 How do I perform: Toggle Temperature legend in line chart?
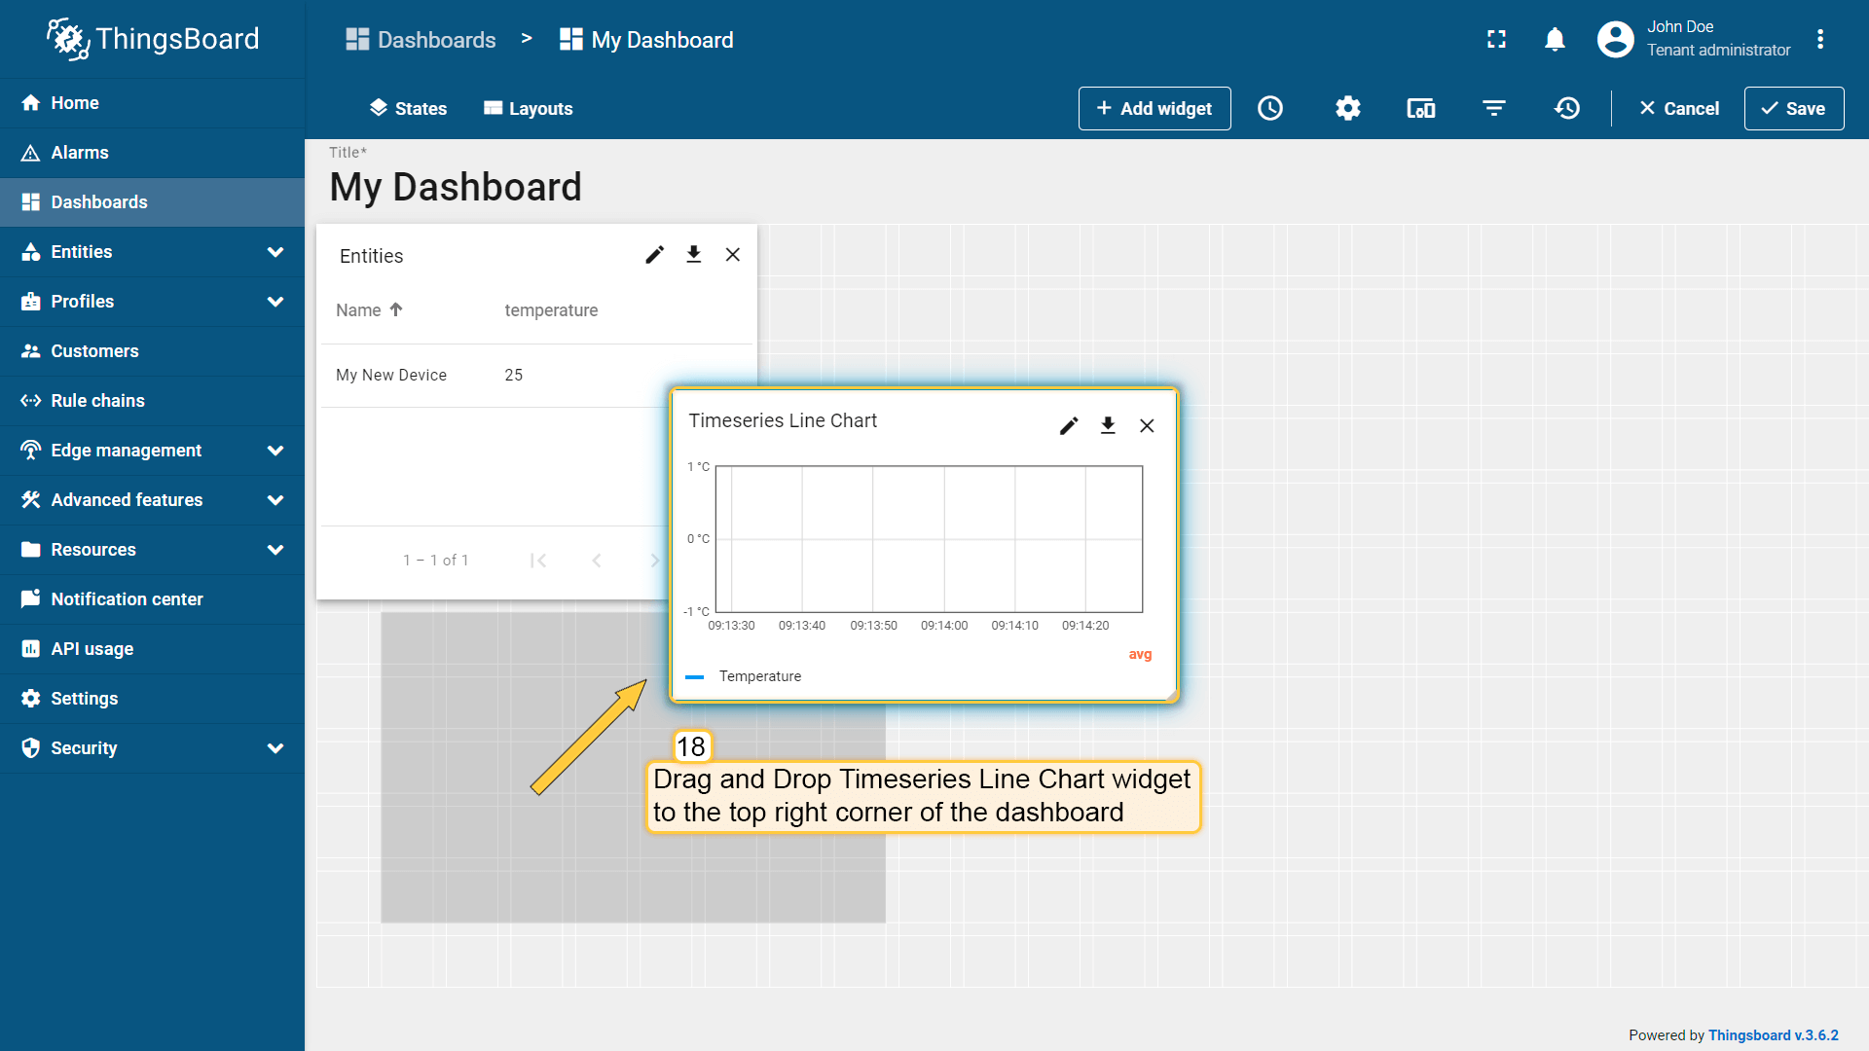(x=744, y=676)
